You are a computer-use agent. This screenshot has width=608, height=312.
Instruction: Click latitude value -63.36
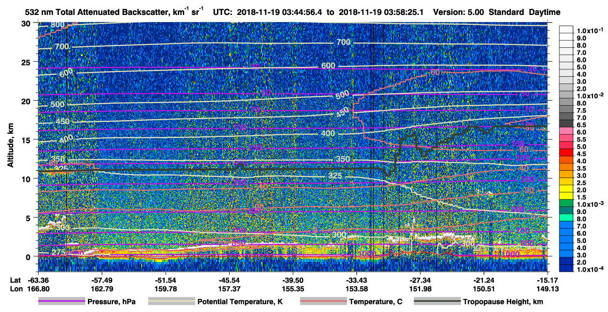point(38,280)
